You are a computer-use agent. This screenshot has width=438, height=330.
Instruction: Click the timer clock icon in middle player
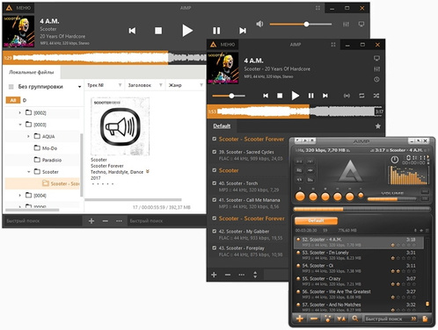[x=376, y=79]
